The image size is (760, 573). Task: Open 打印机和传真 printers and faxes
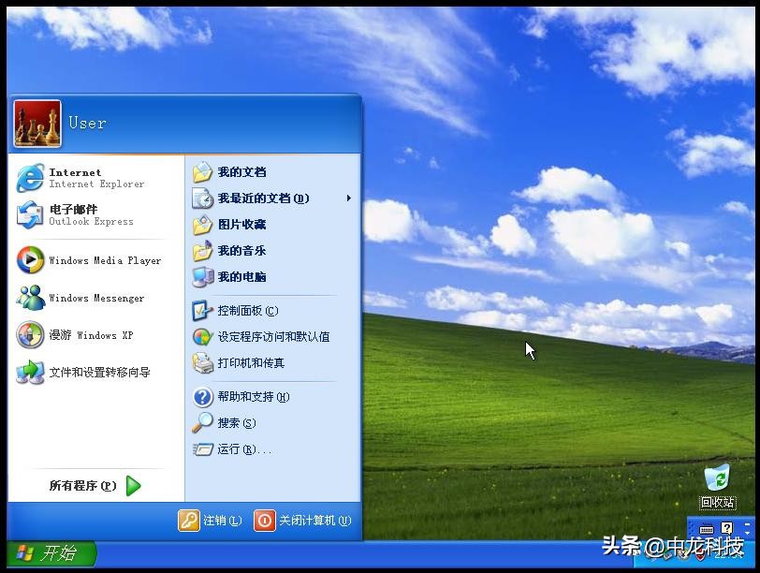pyautogui.click(x=246, y=362)
